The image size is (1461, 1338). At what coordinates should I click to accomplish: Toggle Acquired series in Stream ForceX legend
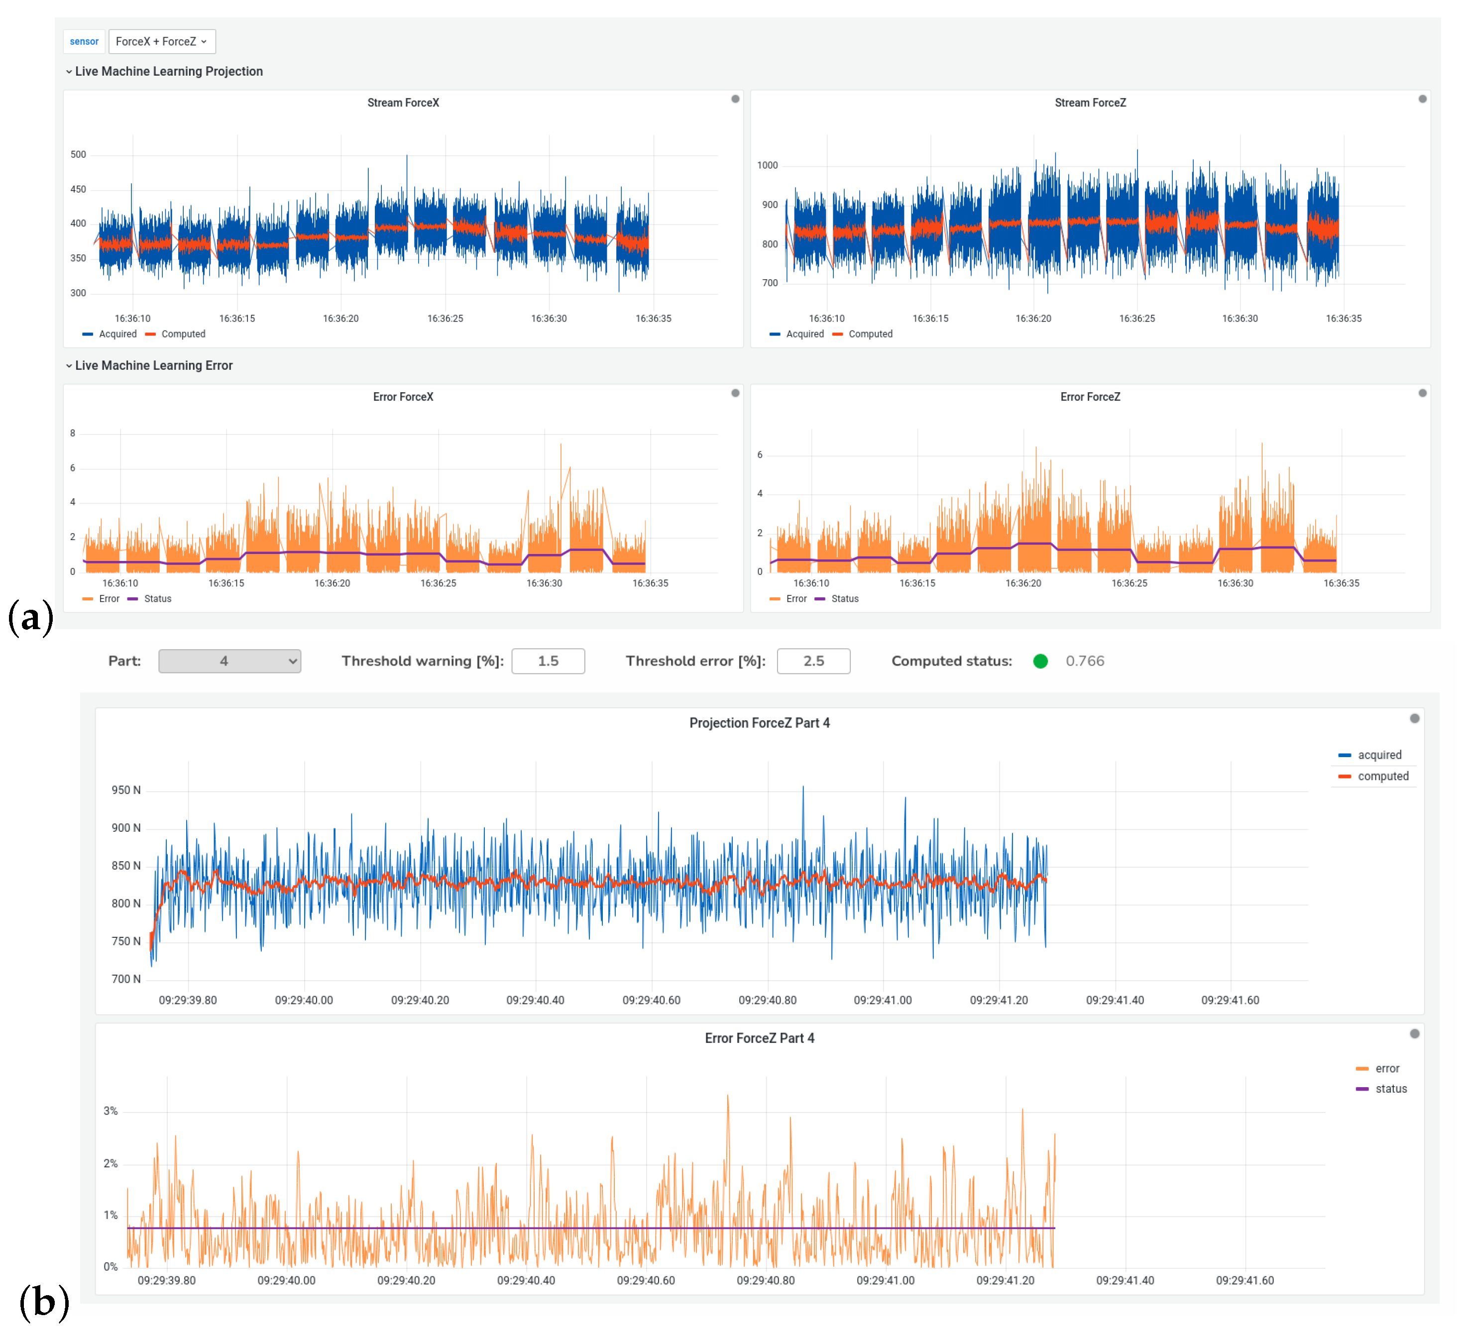pos(117,334)
